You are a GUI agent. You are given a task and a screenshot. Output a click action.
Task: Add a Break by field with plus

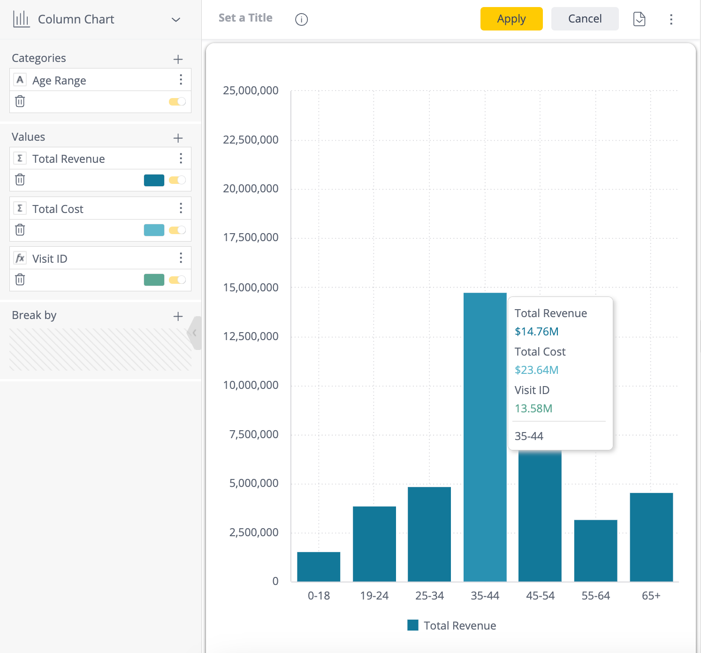[178, 316]
